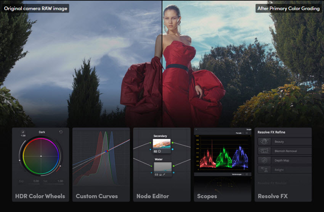Image resolution: width=324 pixels, height=212 pixels.
Task: Click the center point of the Dark color wheel
Action: click(x=41, y=156)
